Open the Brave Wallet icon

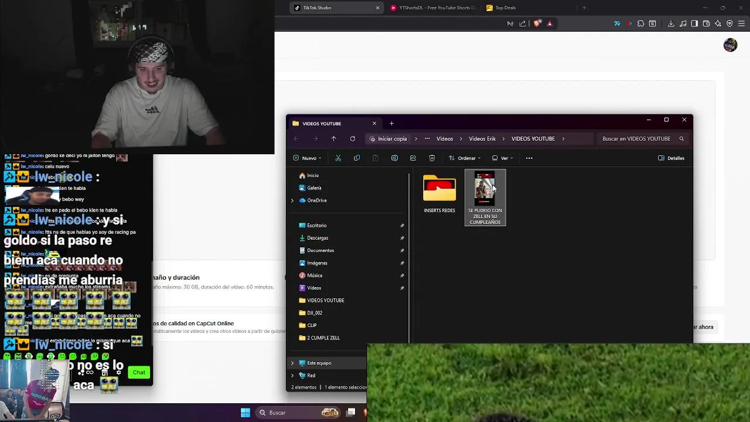[x=706, y=23]
